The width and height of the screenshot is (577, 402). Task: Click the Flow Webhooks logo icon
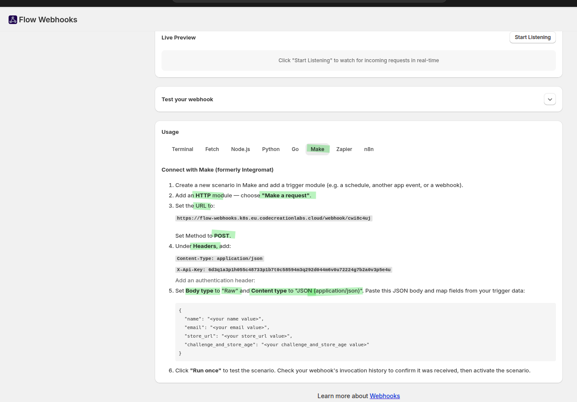click(13, 20)
